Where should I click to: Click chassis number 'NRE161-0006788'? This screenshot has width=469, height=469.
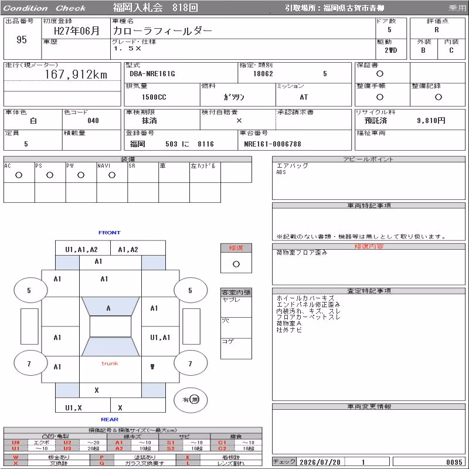pyautogui.click(x=273, y=144)
